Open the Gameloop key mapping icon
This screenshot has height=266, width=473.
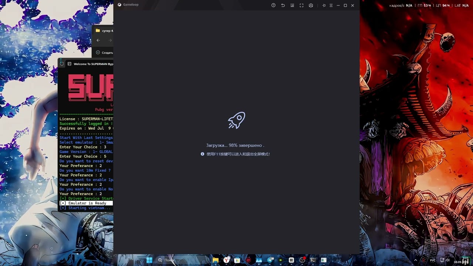click(292, 5)
